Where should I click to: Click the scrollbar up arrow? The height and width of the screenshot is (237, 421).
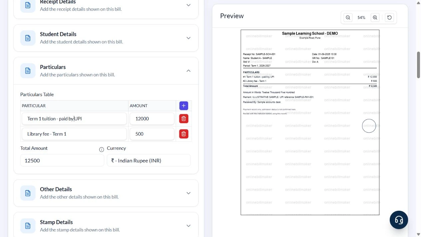click(418, 2)
